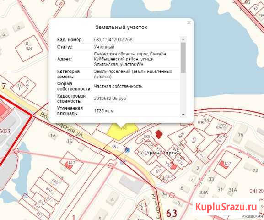
Task: Click the popup scrollbar thumb
Action: (183, 58)
